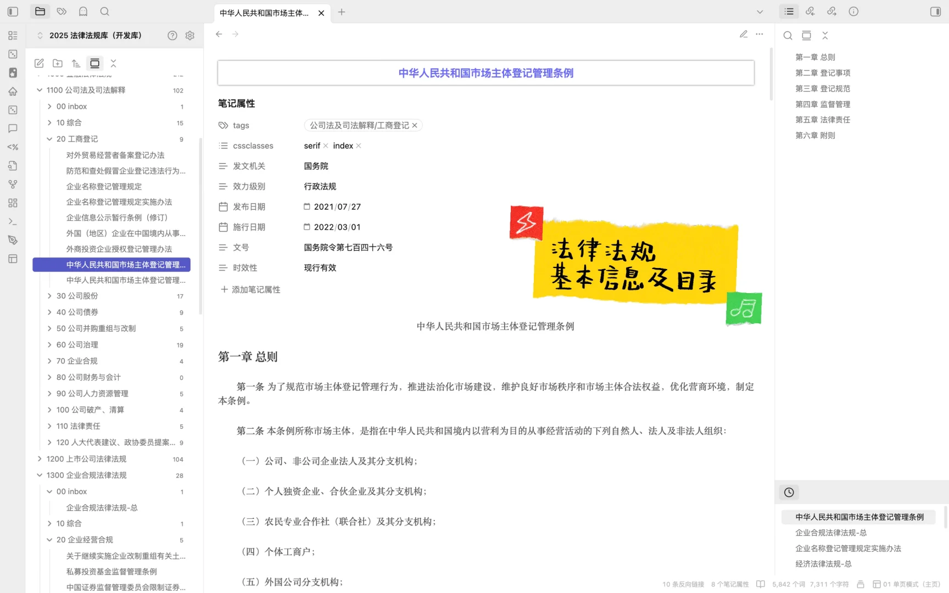Collapse the 20 工商登记 folder
The height and width of the screenshot is (593, 949).
click(49, 139)
